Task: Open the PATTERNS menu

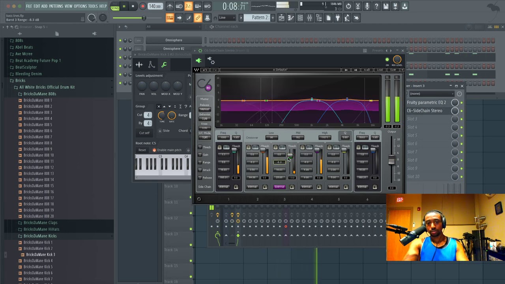Action: tap(56, 6)
